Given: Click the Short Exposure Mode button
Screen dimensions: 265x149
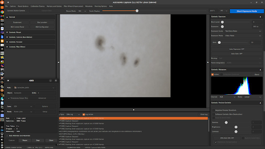Looking at the screenshot, I should tap(247, 11).
